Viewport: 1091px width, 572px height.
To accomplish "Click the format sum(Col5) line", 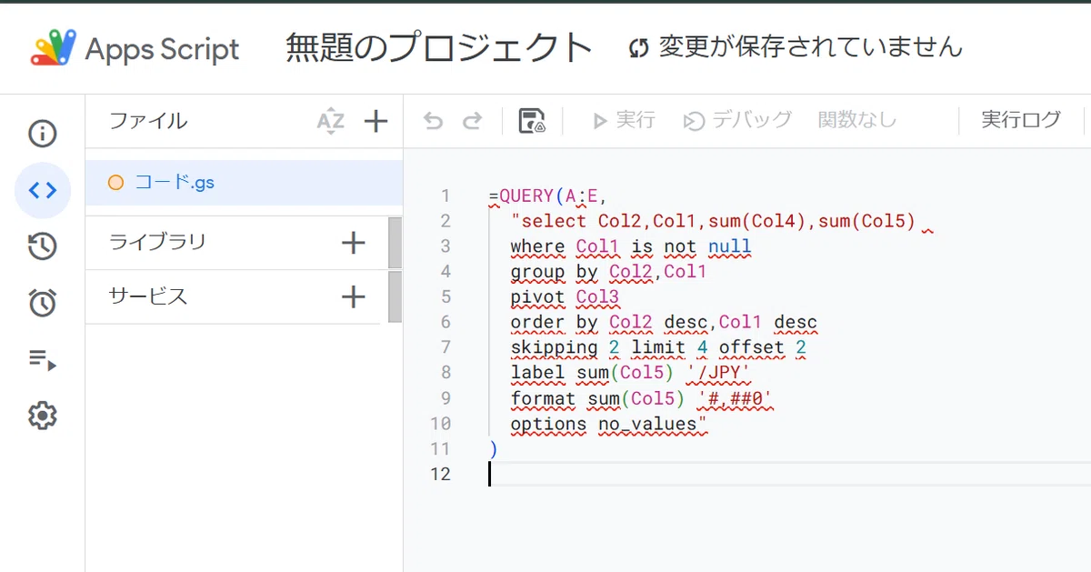I will point(642,398).
